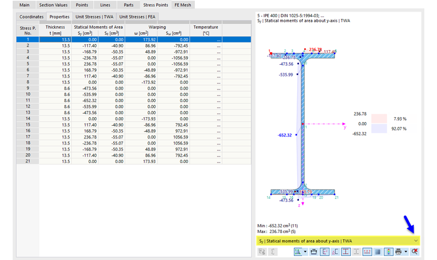Image resolution: width=437 pixels, height=260 pixels.
Task: Open temperature ellipsis for stress point 21
Action: [x=218, y=161]
